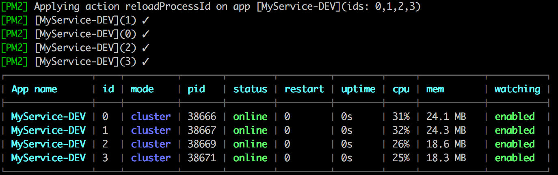
Task: Click the '[MyService-DEV](0)' log line
Action: 76,34
